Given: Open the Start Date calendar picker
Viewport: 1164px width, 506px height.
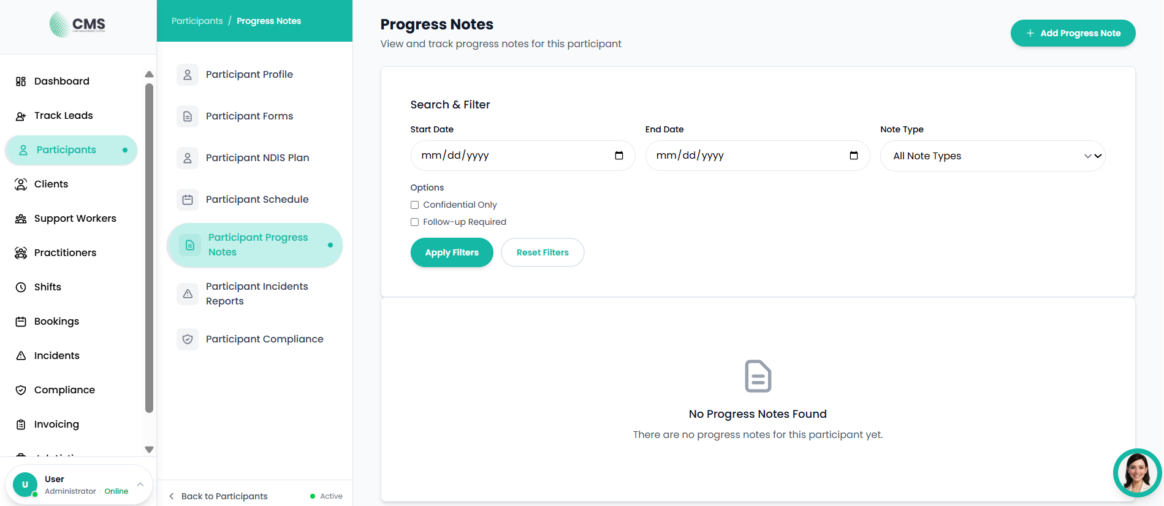Looking at the screenshot, I should pyautogui.click(x=619, y=156).
